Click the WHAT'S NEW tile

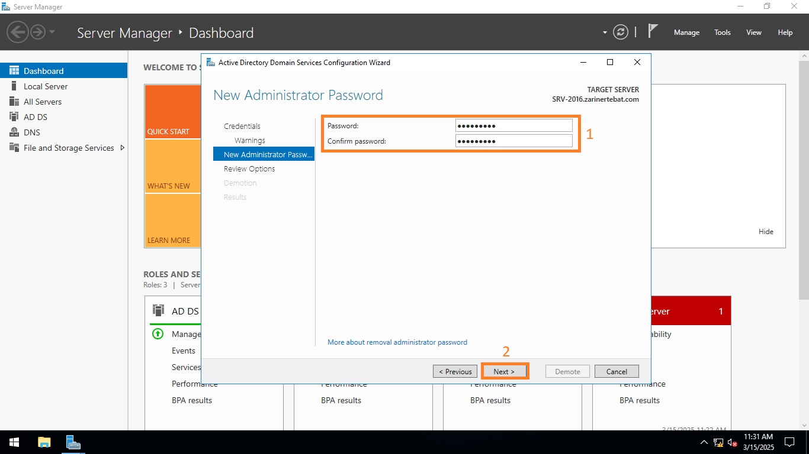coord(172,166)
